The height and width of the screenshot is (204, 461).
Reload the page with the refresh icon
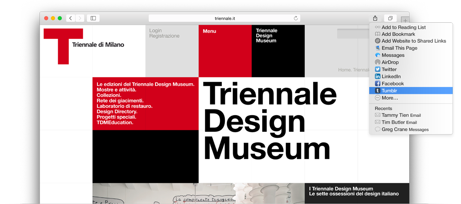coord(296,18)
